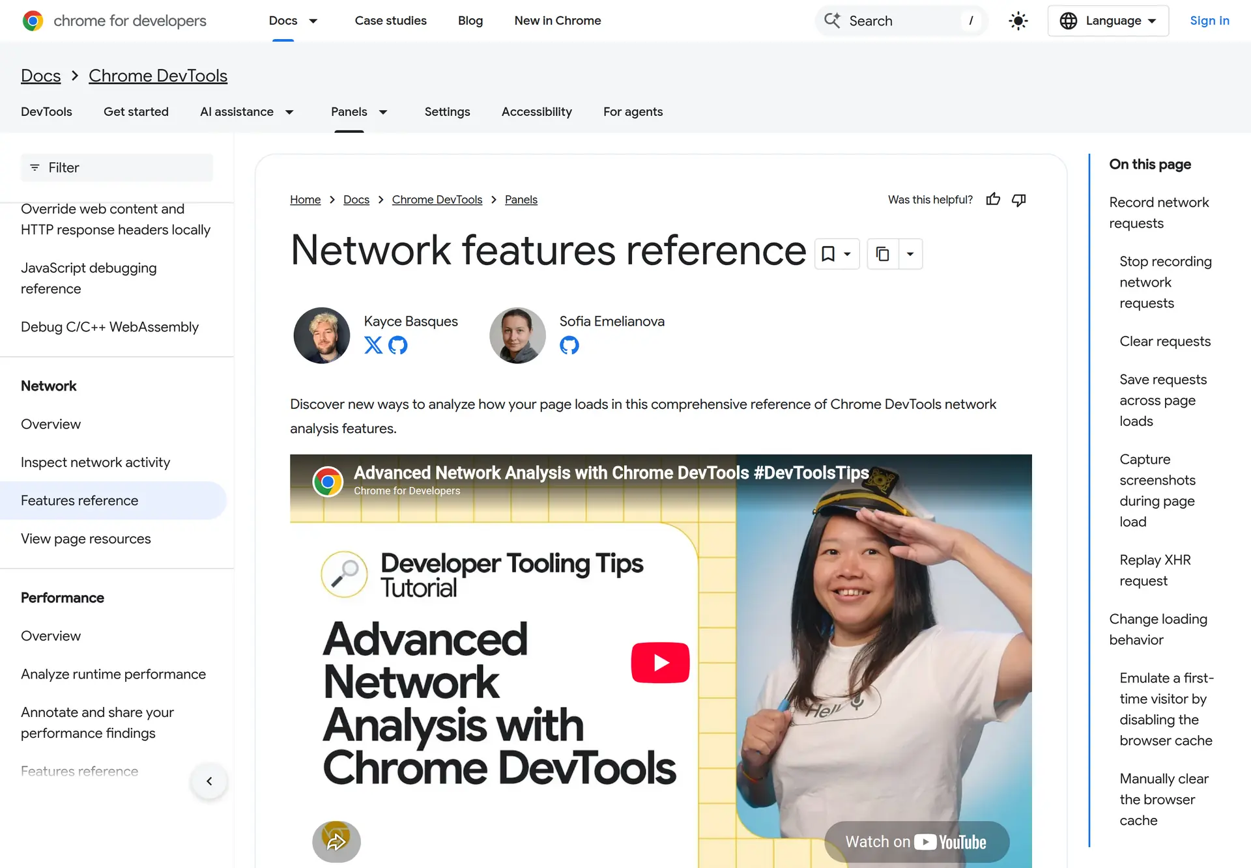Click the sidebar Filter field

[x=117, y=168]
